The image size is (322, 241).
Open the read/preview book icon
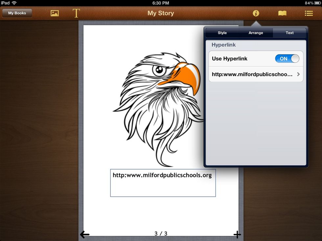click(282, 13)
